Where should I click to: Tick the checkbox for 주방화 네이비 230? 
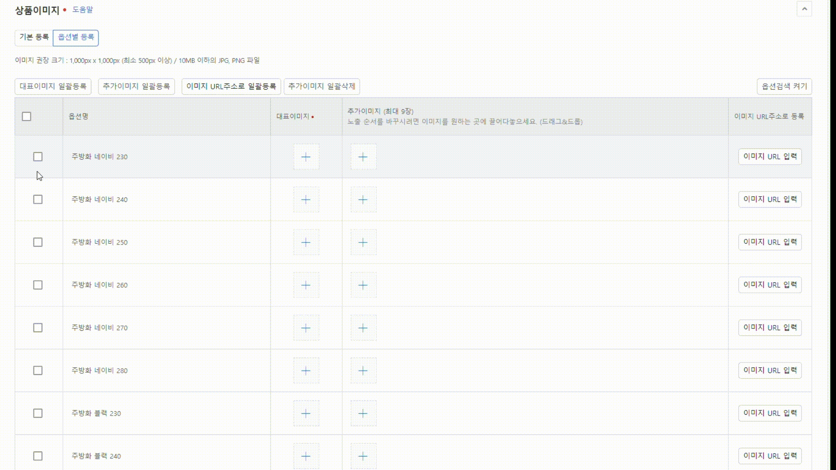(x=38, y=157)
